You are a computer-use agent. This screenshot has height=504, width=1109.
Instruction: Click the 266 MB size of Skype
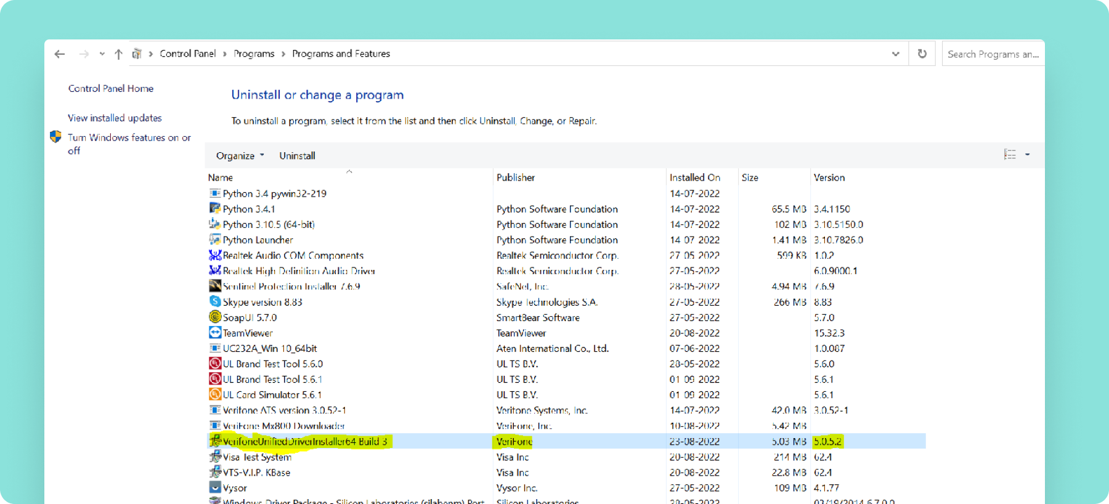790,302
